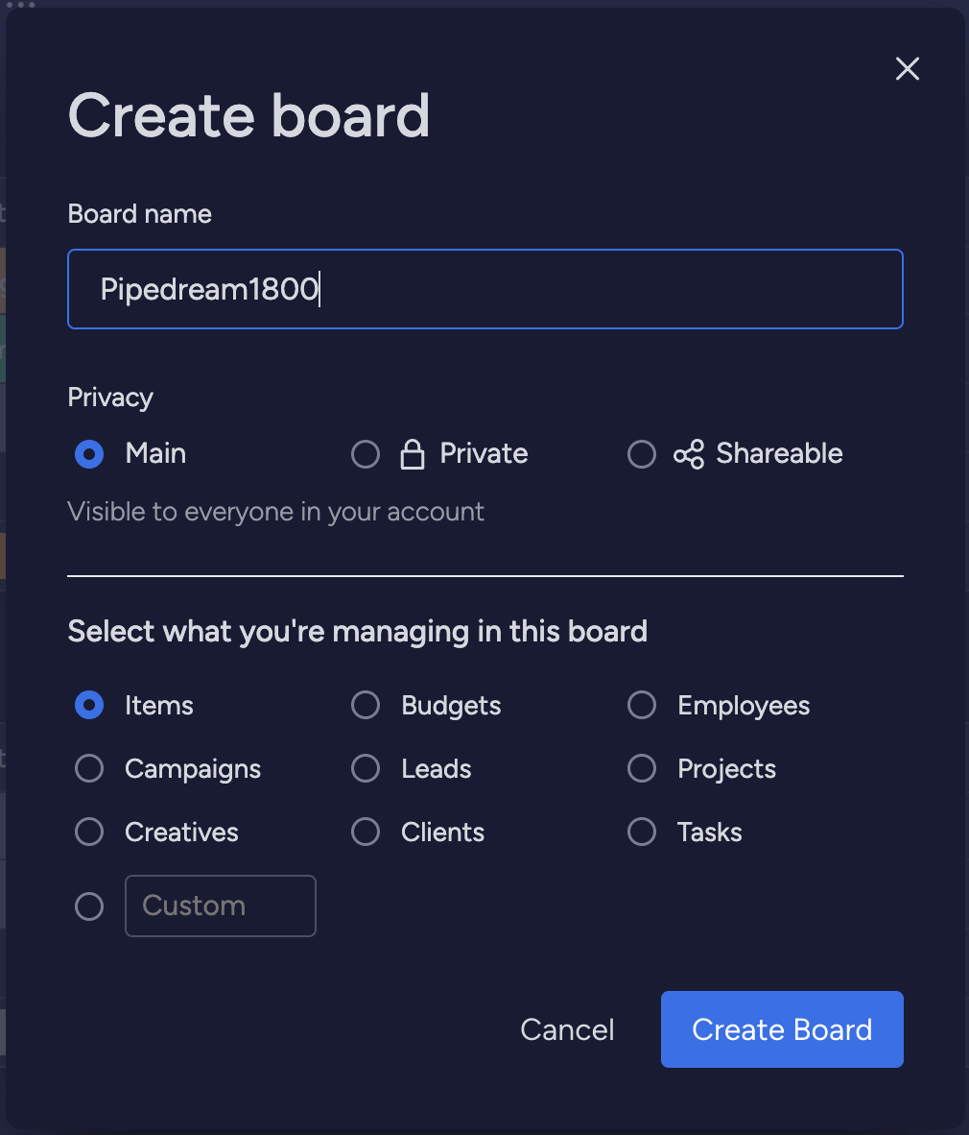Keep Items selected for board management
This screenshot has height=1135, width=969.
pyautogui.click(x=89, y=705)
